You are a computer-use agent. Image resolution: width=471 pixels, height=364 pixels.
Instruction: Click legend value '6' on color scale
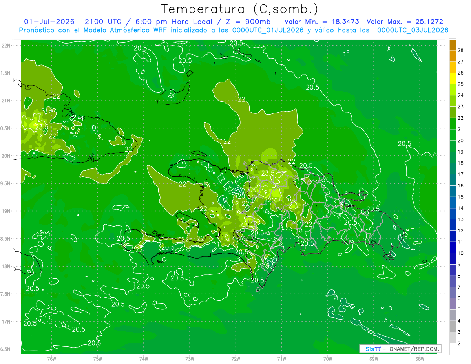(x=459, y=298)
